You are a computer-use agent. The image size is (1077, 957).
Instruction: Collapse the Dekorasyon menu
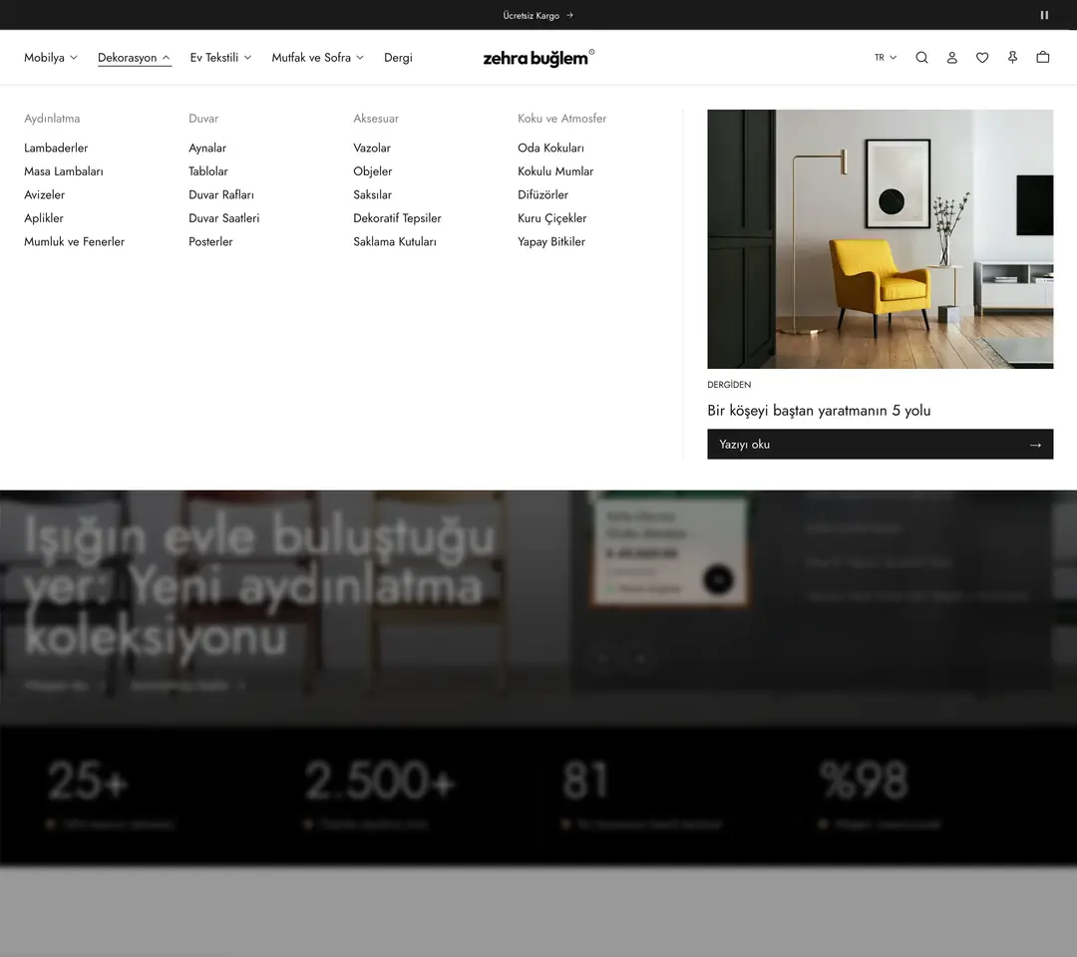tap(134, 58)
